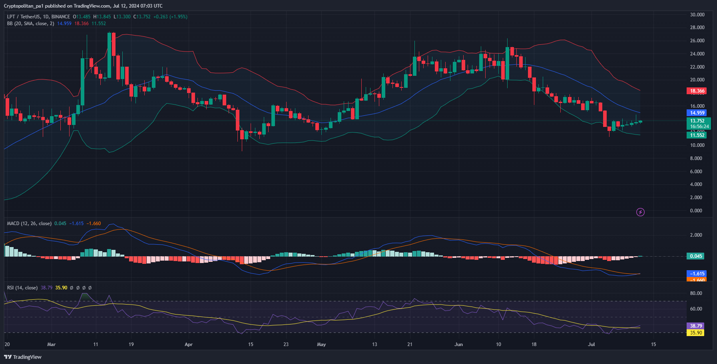This screenshot has height=364, width=717.
Task: Click the 26.000 price axis label
Action: click(697, 41)
